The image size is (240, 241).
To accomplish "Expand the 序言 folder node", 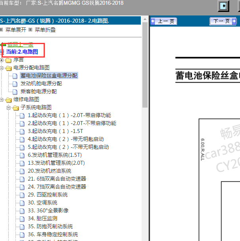I will click(1, 60).
